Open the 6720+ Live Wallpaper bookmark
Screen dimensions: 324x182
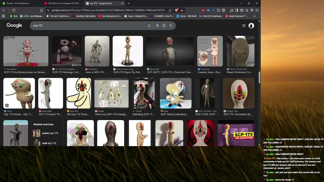[x=31, y=16]
